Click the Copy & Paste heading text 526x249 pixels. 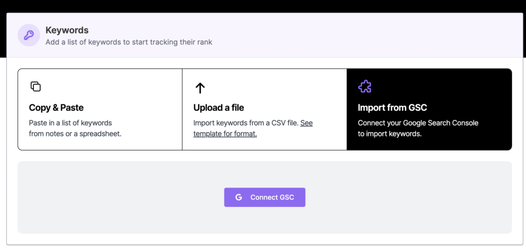57,108
